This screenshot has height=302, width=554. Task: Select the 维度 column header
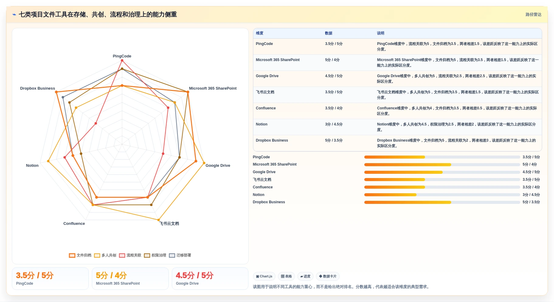[260, 33]
